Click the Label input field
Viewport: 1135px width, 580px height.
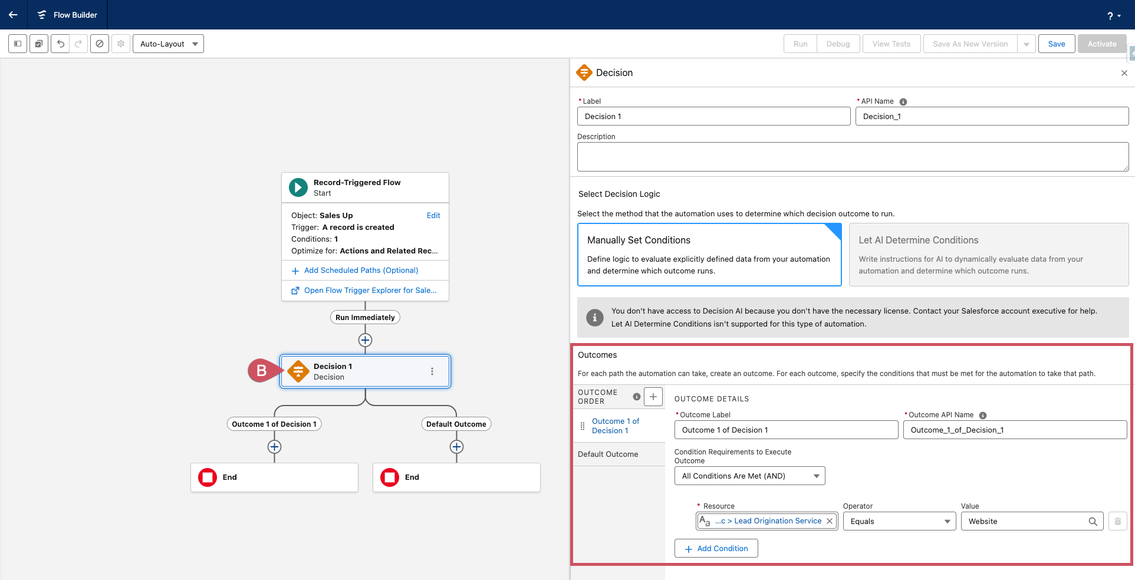pos(713,116)
